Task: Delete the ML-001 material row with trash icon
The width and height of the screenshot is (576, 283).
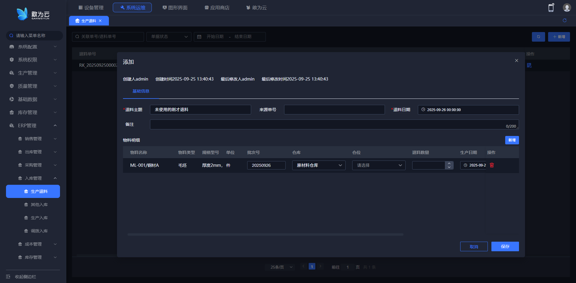Action: [492, 165]
